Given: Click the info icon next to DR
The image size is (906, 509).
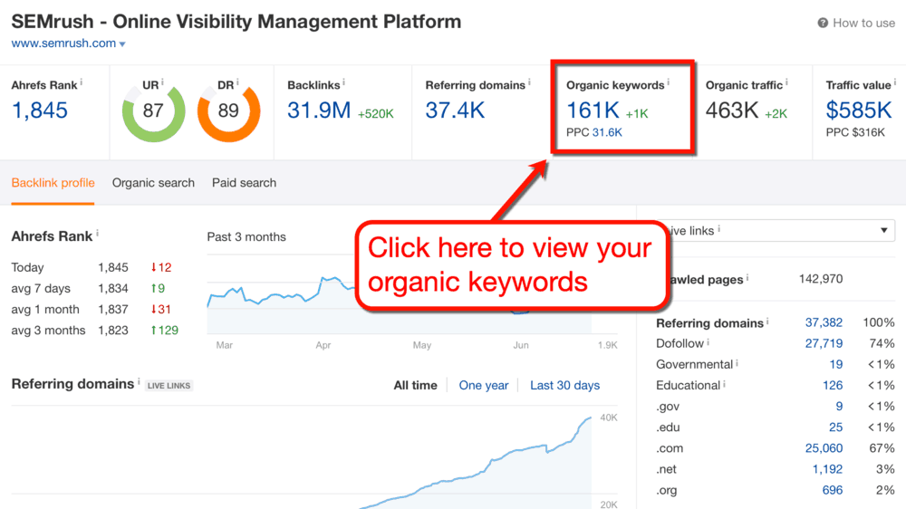Looking at the screenshot, I should click(237, 82).
